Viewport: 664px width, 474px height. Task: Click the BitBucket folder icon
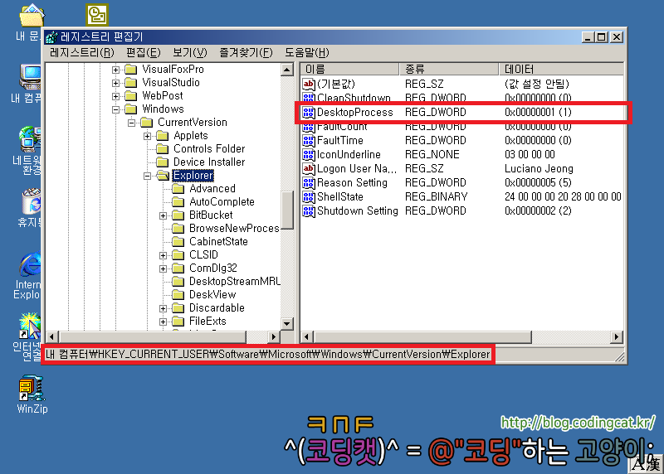pyautogui.click(x=178, y=215)
